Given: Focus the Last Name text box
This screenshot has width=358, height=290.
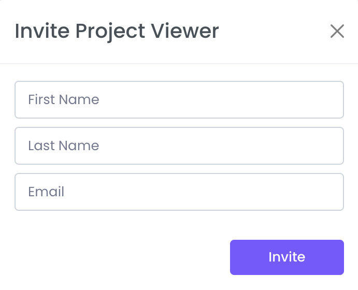Looking at the screenshot, I should [179, 146].
